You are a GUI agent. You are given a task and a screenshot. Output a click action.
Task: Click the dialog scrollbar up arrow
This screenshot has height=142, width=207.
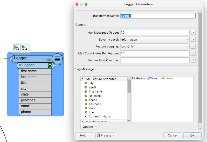coord(200,11)
